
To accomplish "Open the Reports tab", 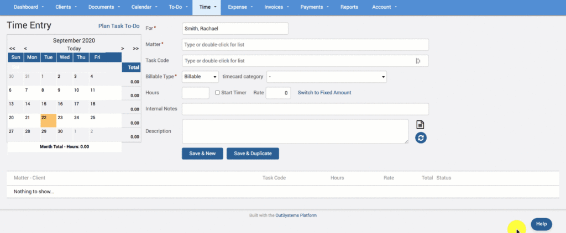I will click(x=349, y=7).
